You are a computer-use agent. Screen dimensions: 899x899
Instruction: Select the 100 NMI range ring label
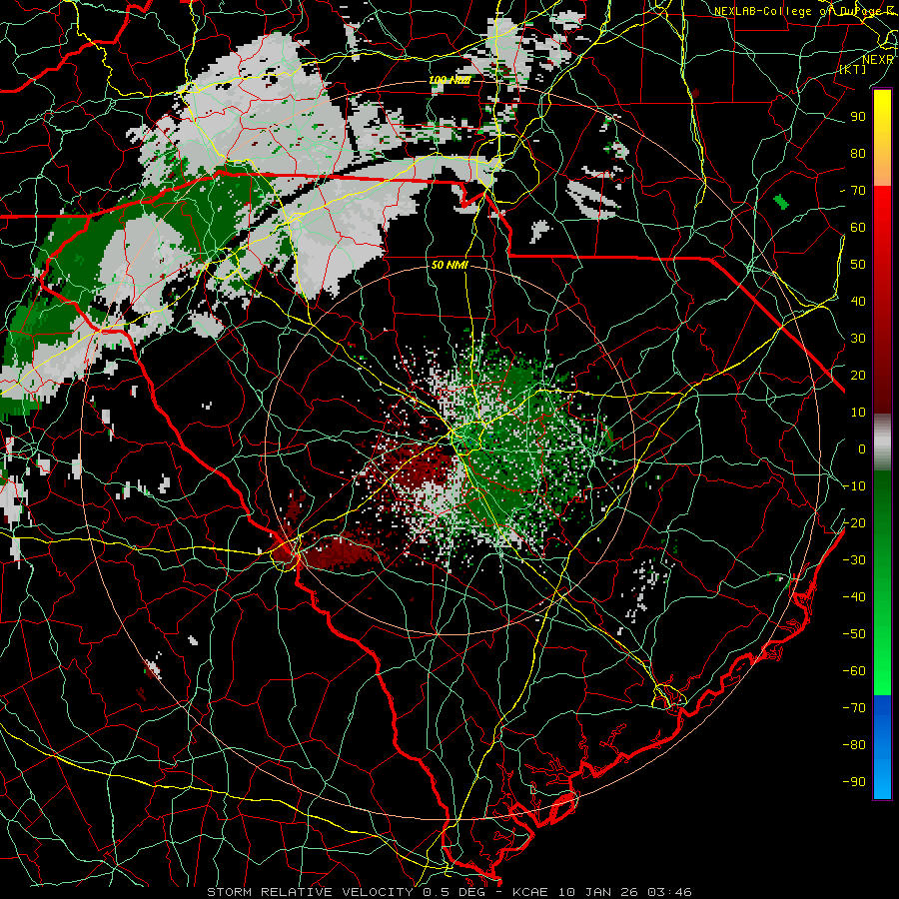coord(450,80)
